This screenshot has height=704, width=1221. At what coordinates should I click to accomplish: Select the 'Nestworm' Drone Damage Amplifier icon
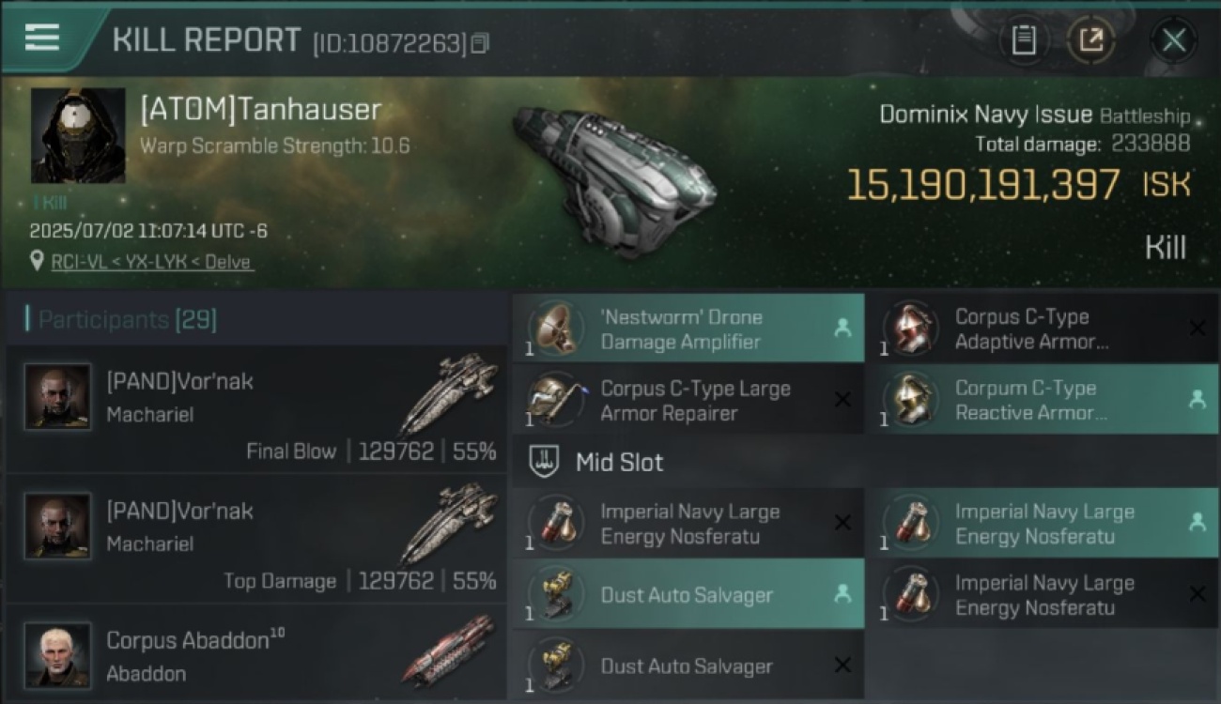click(x=556, y=329)
